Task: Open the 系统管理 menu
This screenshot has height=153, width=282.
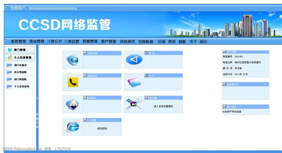Action: point(18,42)
